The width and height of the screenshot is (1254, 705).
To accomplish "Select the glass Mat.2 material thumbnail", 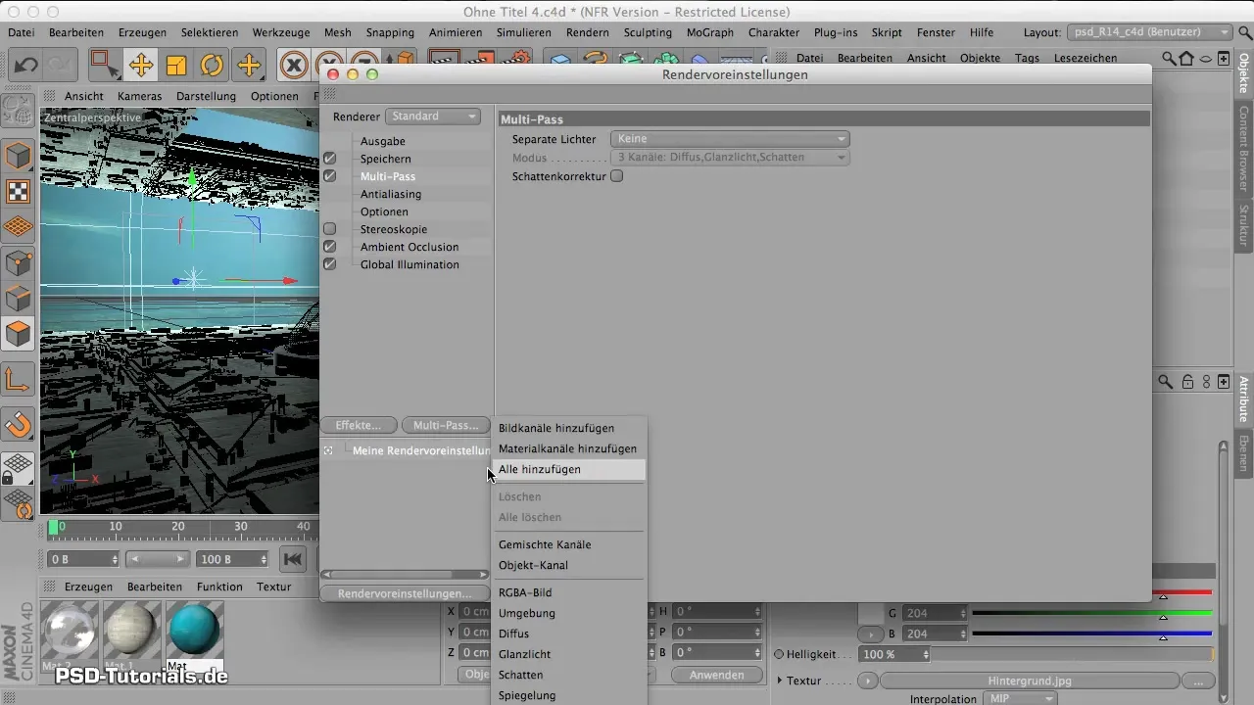I will pyautogui.click(x=71, y=630).
